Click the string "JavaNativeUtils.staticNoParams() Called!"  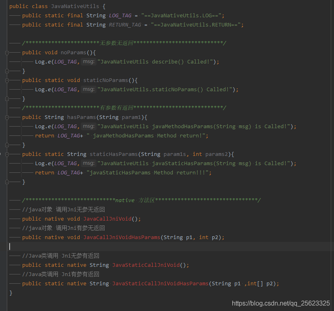165,90
